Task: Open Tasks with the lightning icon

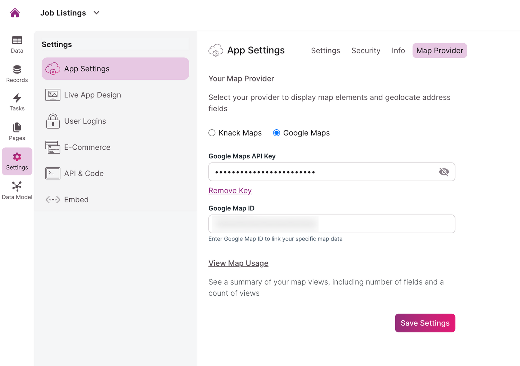Action: click(17, 102)
